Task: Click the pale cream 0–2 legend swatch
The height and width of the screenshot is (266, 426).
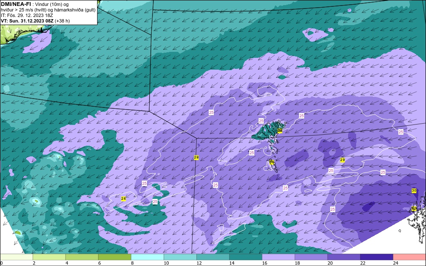Action: coord(16,257)
